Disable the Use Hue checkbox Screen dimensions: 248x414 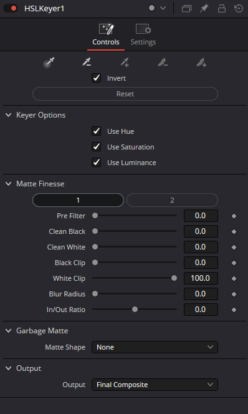point(96,131)
